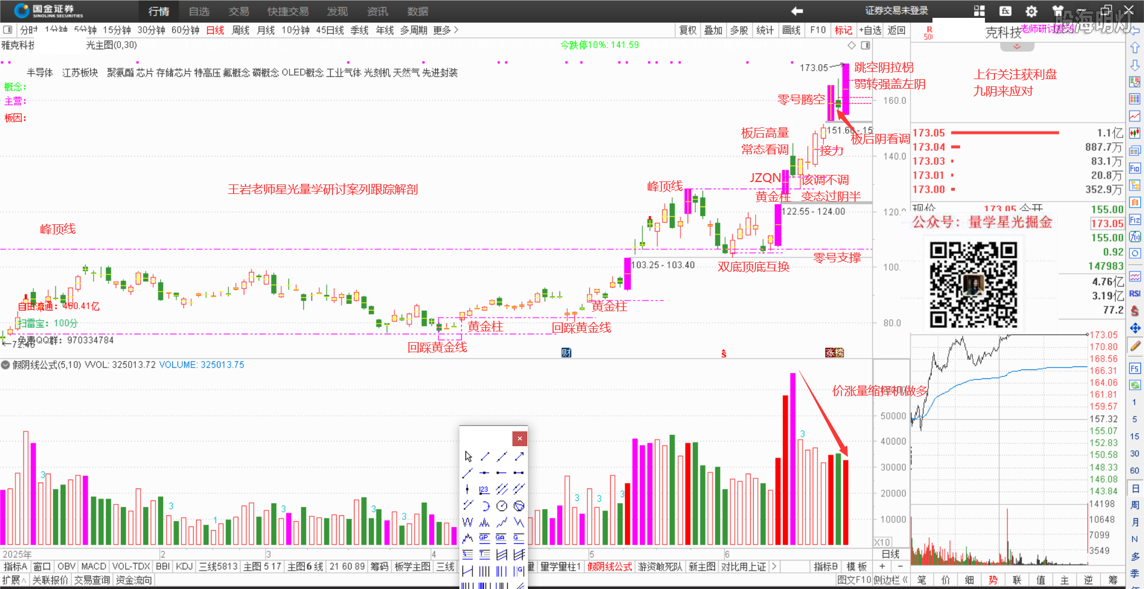1144x589 pixels.
Task: Open the 交易 menu tab
Action: [239, 11]
